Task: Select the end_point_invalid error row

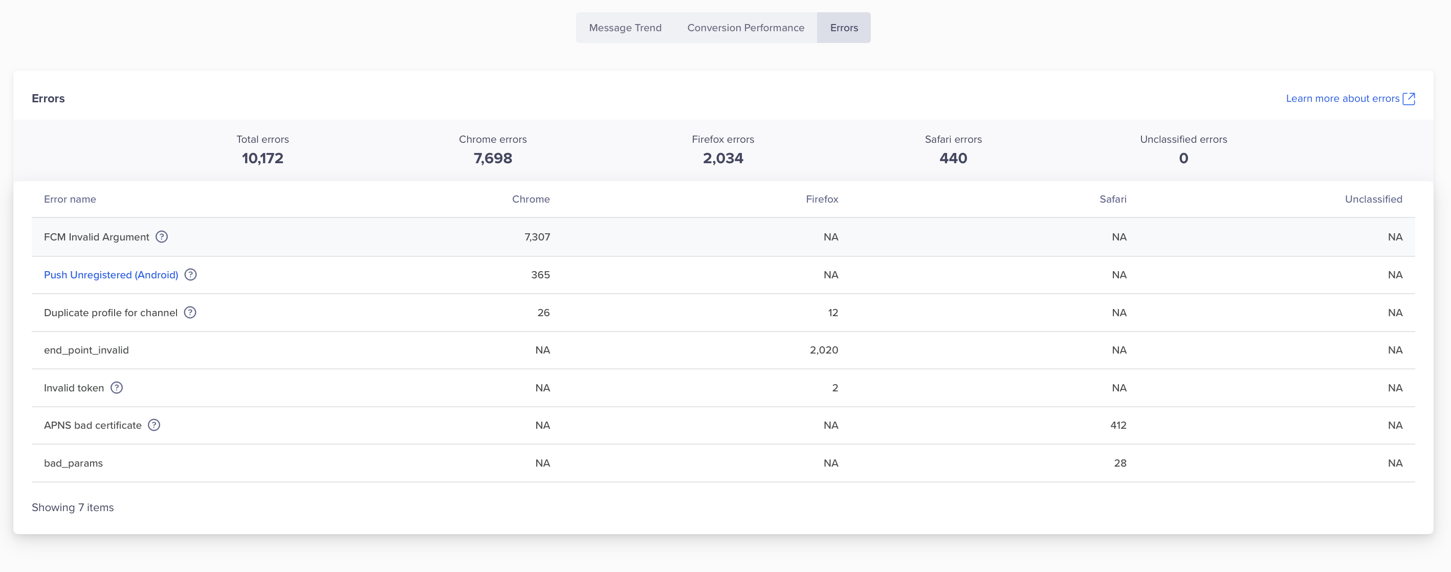Action: (x=86, y=350)
